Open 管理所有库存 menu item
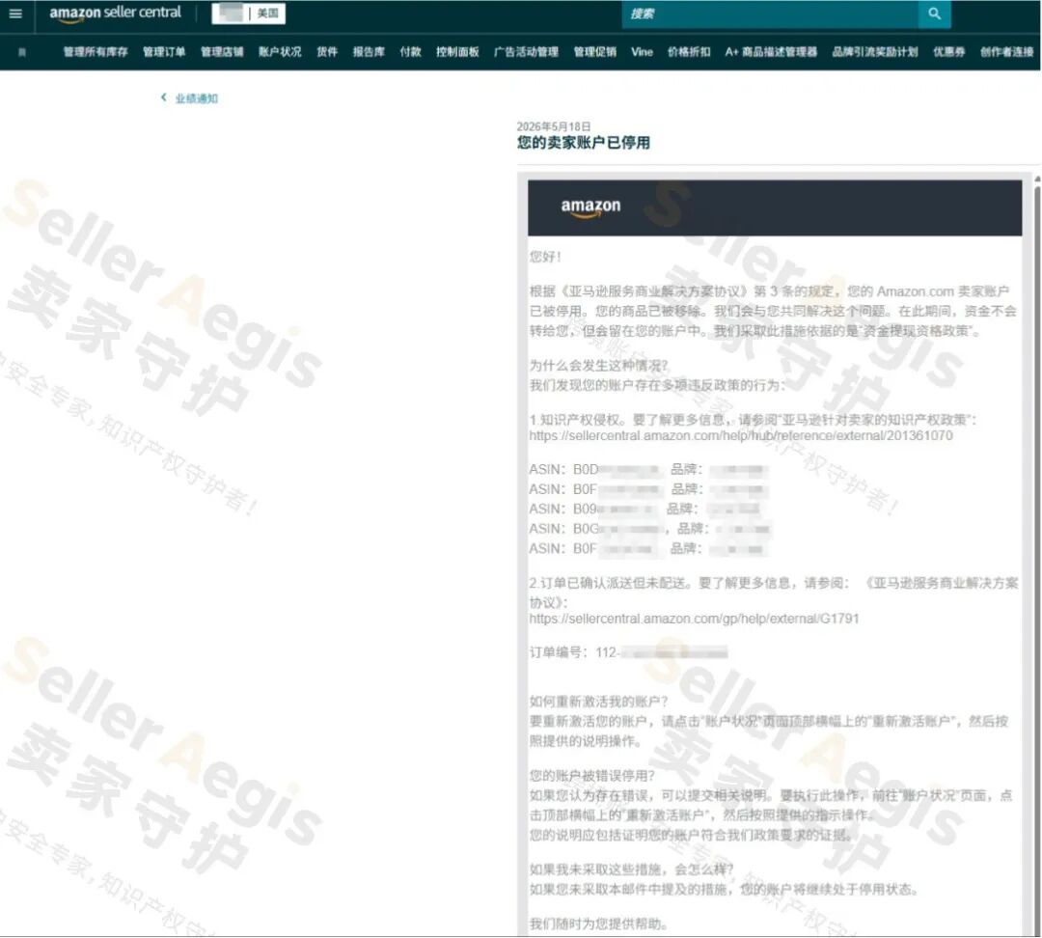This screenshot has width=1042, height=938. [95, 52]
